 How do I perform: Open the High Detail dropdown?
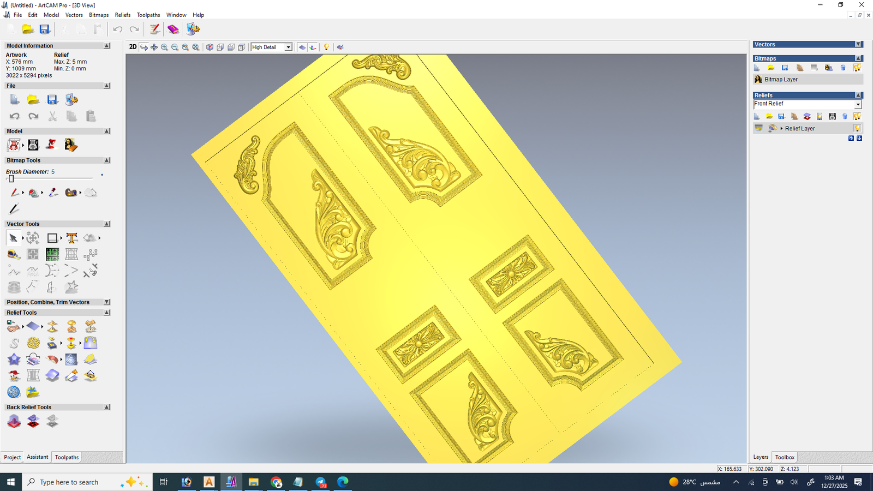point(288,47)
